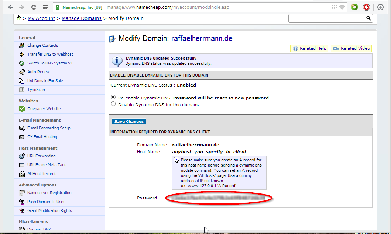This screenshot has height=234, width=391.
Task: Click the All Host Records icon
Action: point(22,174)
